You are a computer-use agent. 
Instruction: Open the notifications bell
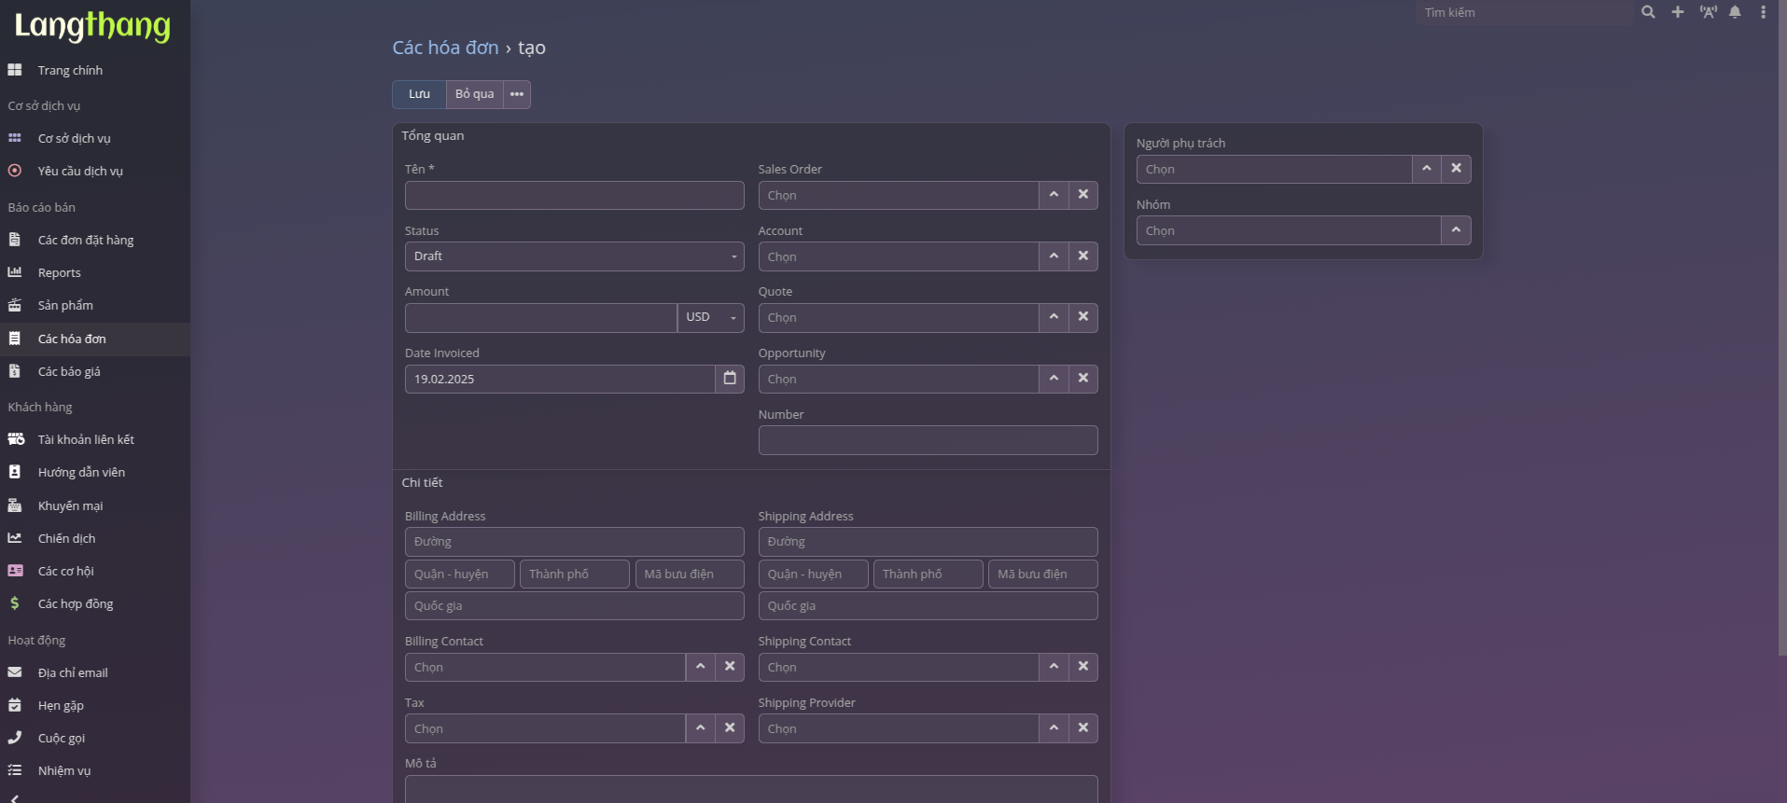point(1735,12)
